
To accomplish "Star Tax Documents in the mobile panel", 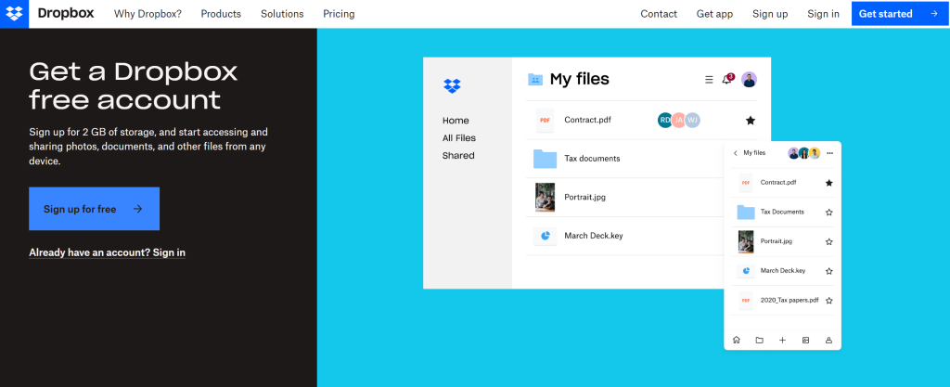I will [x=829, y=212].
